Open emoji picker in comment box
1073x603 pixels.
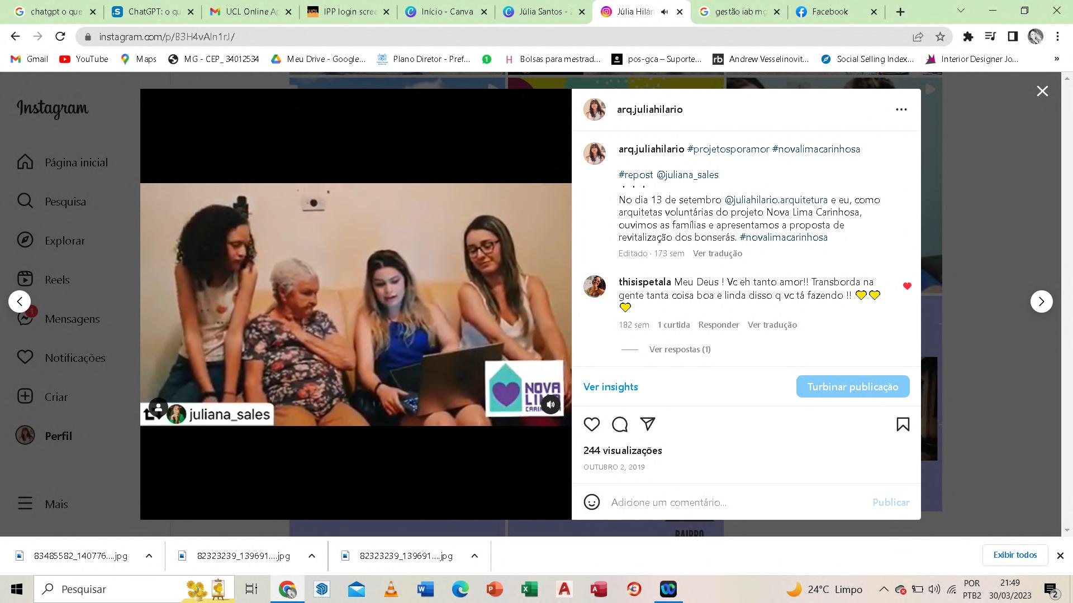coord(591,502)
